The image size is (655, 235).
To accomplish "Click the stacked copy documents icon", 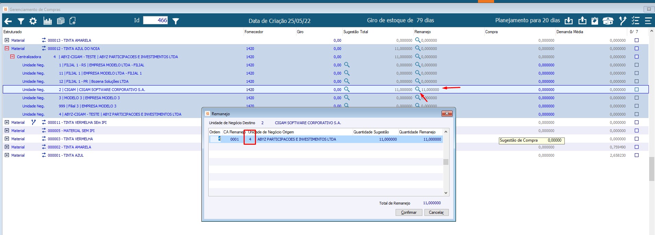I will point(61,21).
